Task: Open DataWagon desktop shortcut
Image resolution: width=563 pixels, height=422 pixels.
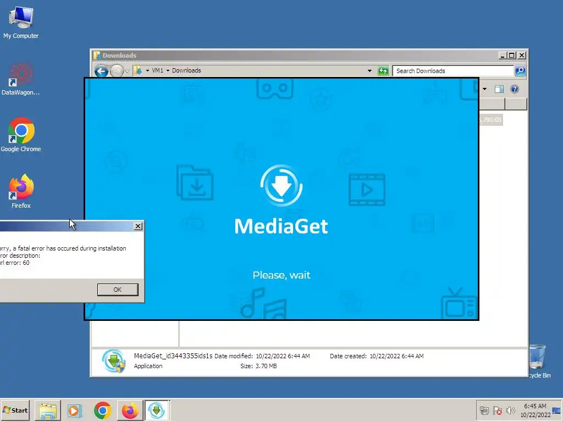Action: (20, 79)
